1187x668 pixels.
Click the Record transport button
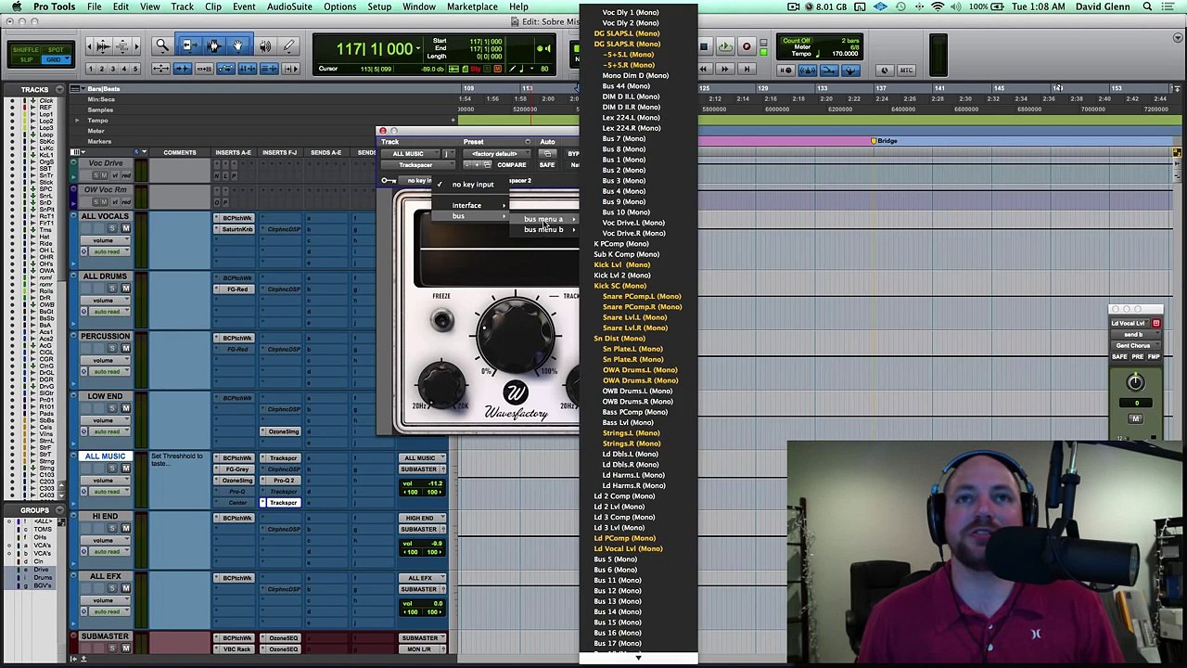point(747,46)
